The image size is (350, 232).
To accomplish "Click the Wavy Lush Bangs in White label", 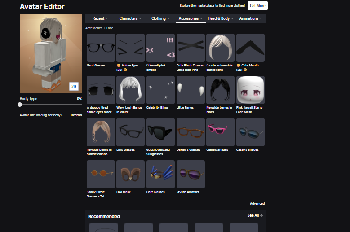I will (129, 109).
